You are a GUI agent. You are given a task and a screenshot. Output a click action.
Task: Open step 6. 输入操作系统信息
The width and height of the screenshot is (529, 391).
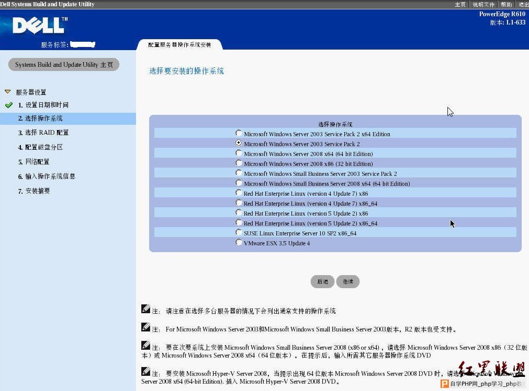pos(47,176)
